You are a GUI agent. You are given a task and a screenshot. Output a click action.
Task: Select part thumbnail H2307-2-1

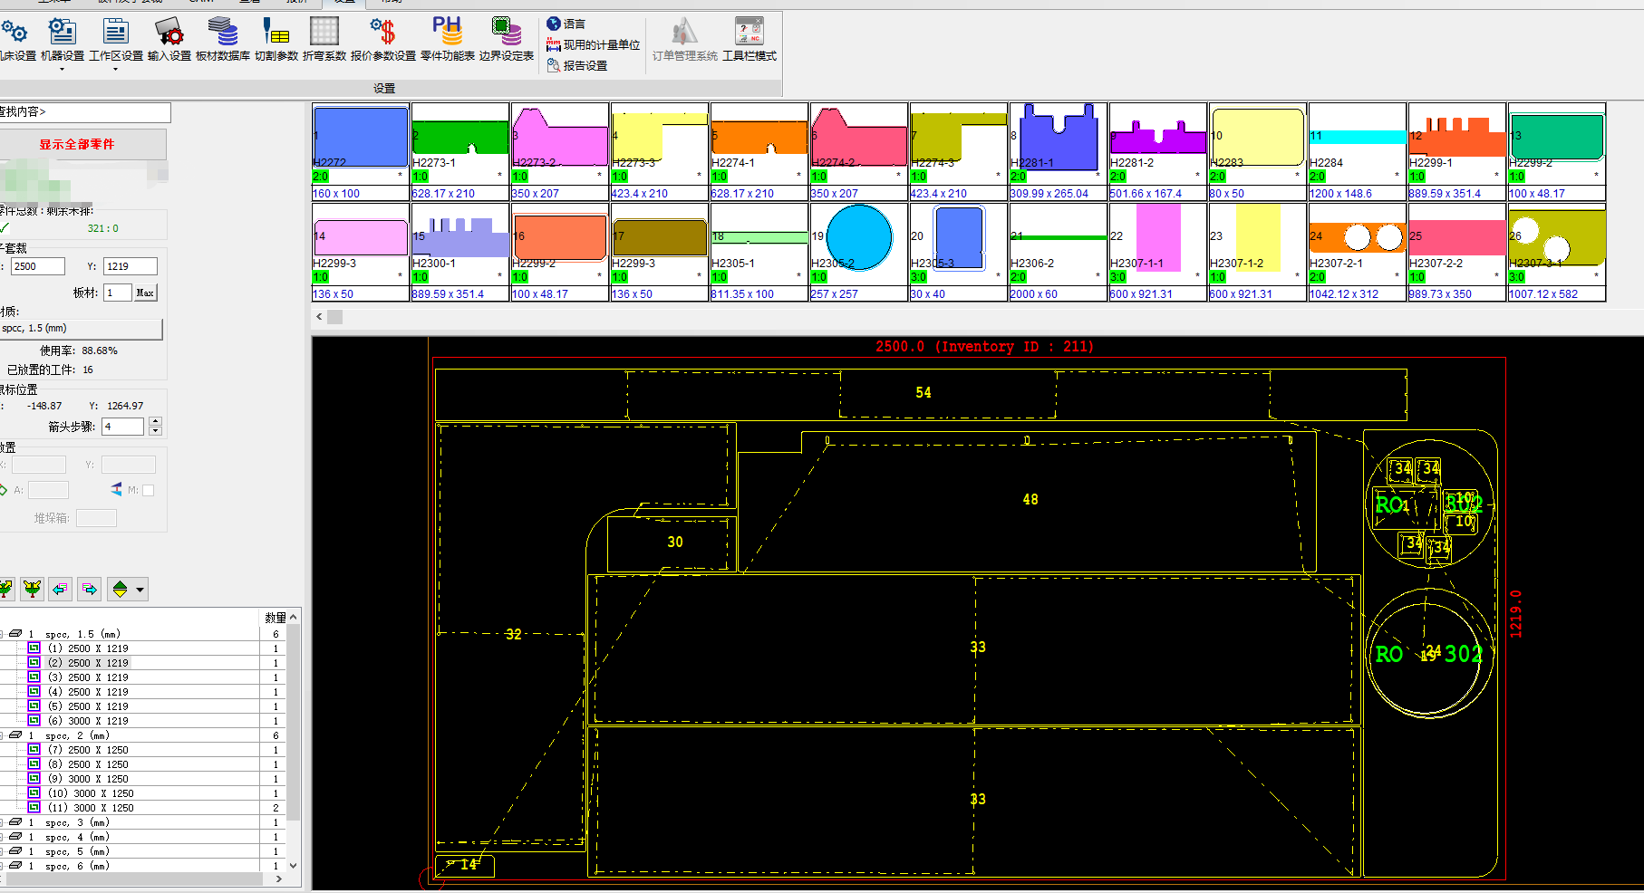(1358, 252)
